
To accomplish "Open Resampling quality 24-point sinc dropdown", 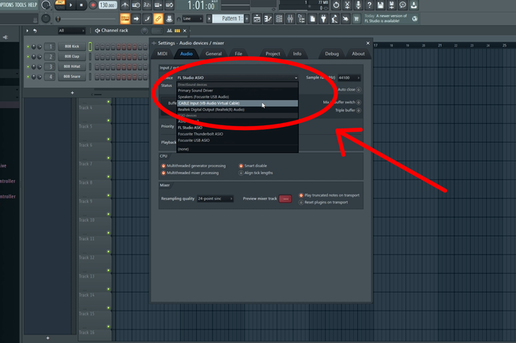I will pos(215,199).
